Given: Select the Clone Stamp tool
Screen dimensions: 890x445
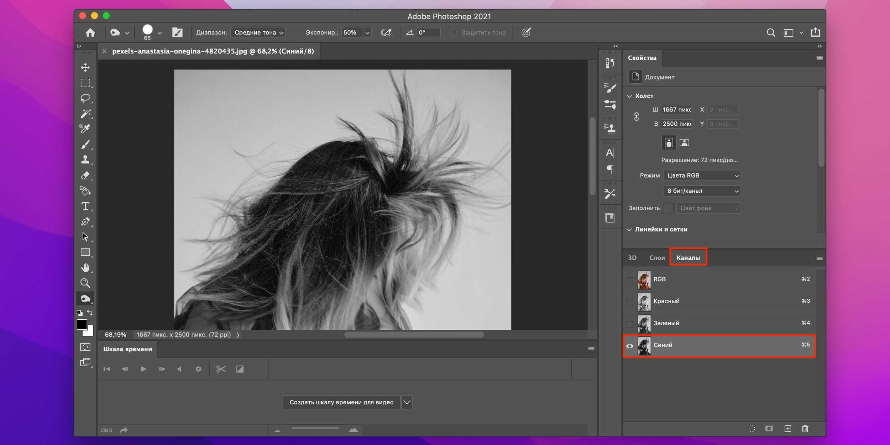Looking at the screenshot, I should click(x=85, y=160).
